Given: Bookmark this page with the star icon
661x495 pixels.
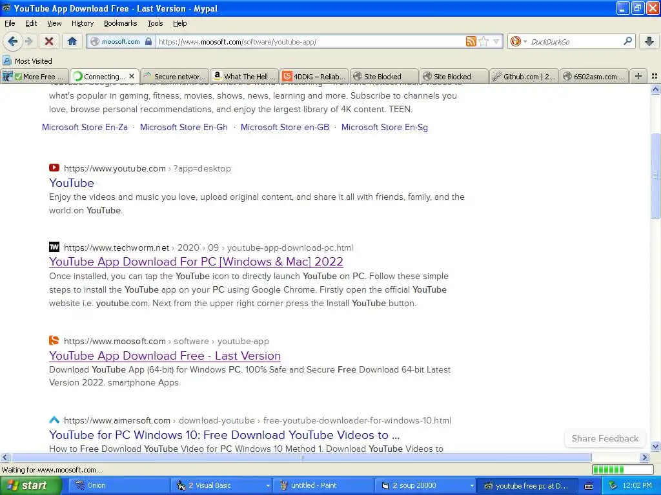Looking at the screenshot, I should click(484, 41).
